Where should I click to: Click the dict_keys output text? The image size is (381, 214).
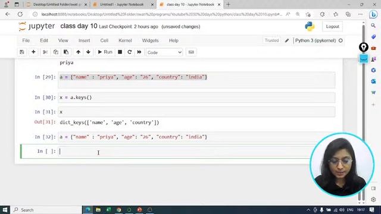[110, 122]
